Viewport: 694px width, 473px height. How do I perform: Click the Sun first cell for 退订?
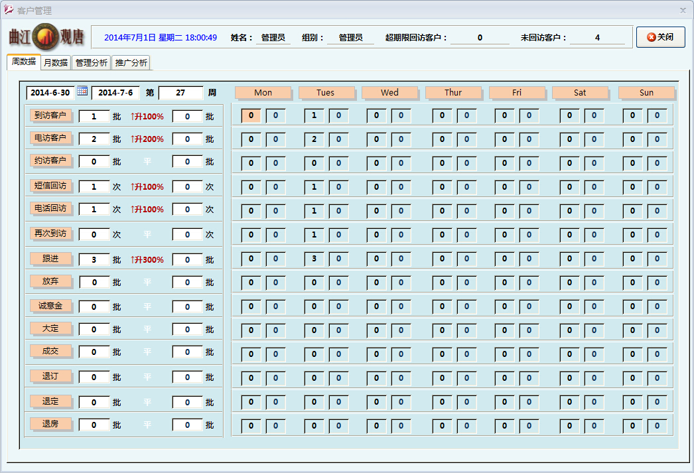pos(632,378)
